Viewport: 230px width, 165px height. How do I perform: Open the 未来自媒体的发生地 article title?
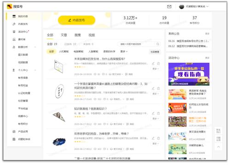(99, 59)
